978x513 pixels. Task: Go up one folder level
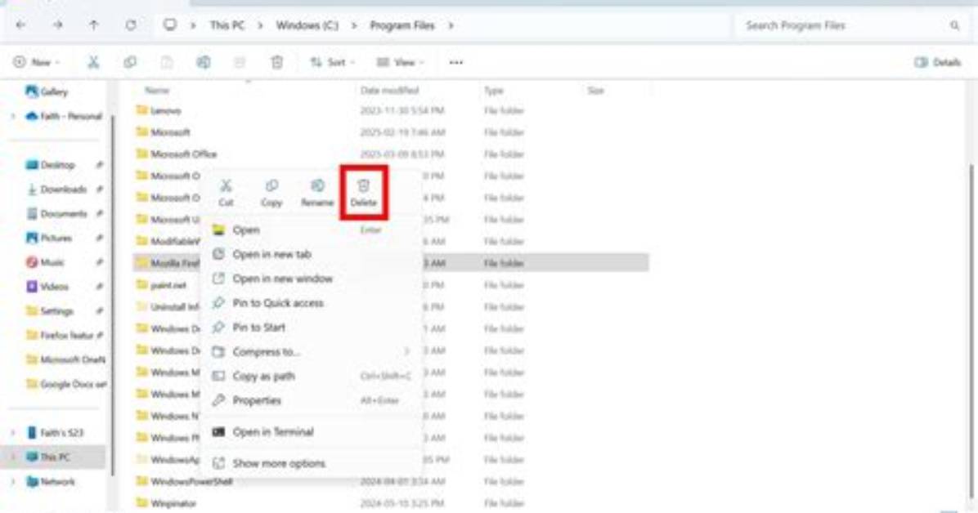93,25
